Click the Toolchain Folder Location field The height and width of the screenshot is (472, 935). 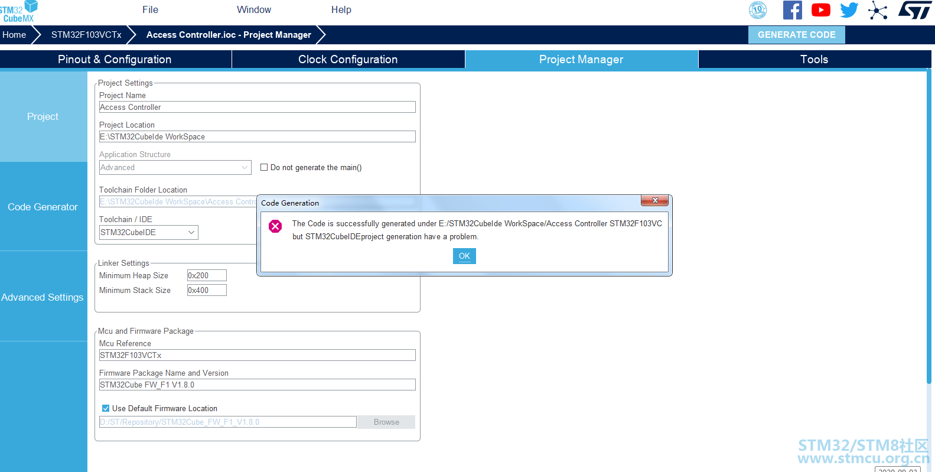(x=178, y=201)
